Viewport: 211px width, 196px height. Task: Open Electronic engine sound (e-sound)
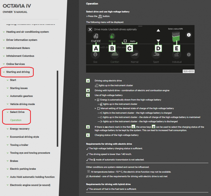(x=30, y=185)
